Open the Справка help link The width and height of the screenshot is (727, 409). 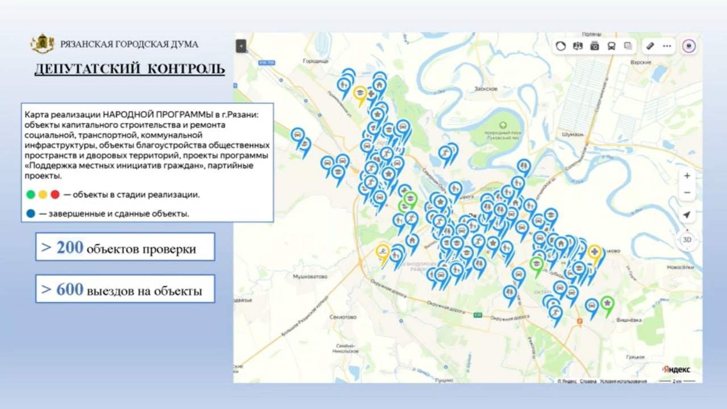tap(588, 381)
